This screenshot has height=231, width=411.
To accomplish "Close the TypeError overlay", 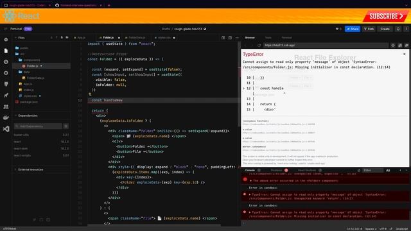I will point(404,54).
